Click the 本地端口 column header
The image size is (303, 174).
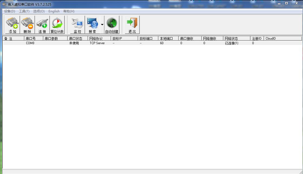(x=168, y=39)
